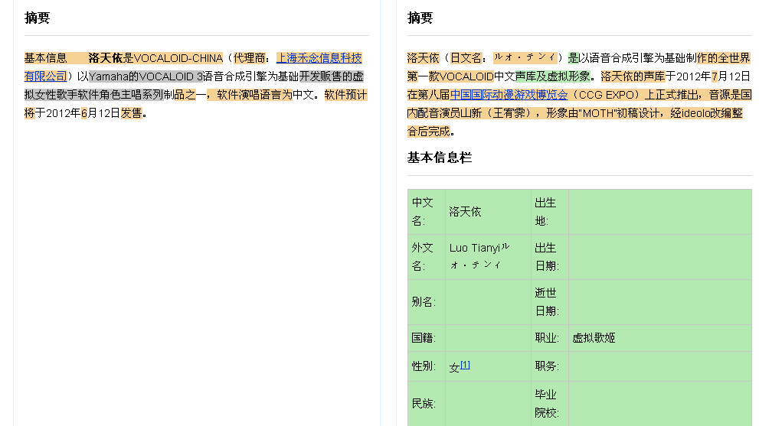The image size is (759, 426).
Task: Click the 职务: label cell
Action: pos(550,366)
